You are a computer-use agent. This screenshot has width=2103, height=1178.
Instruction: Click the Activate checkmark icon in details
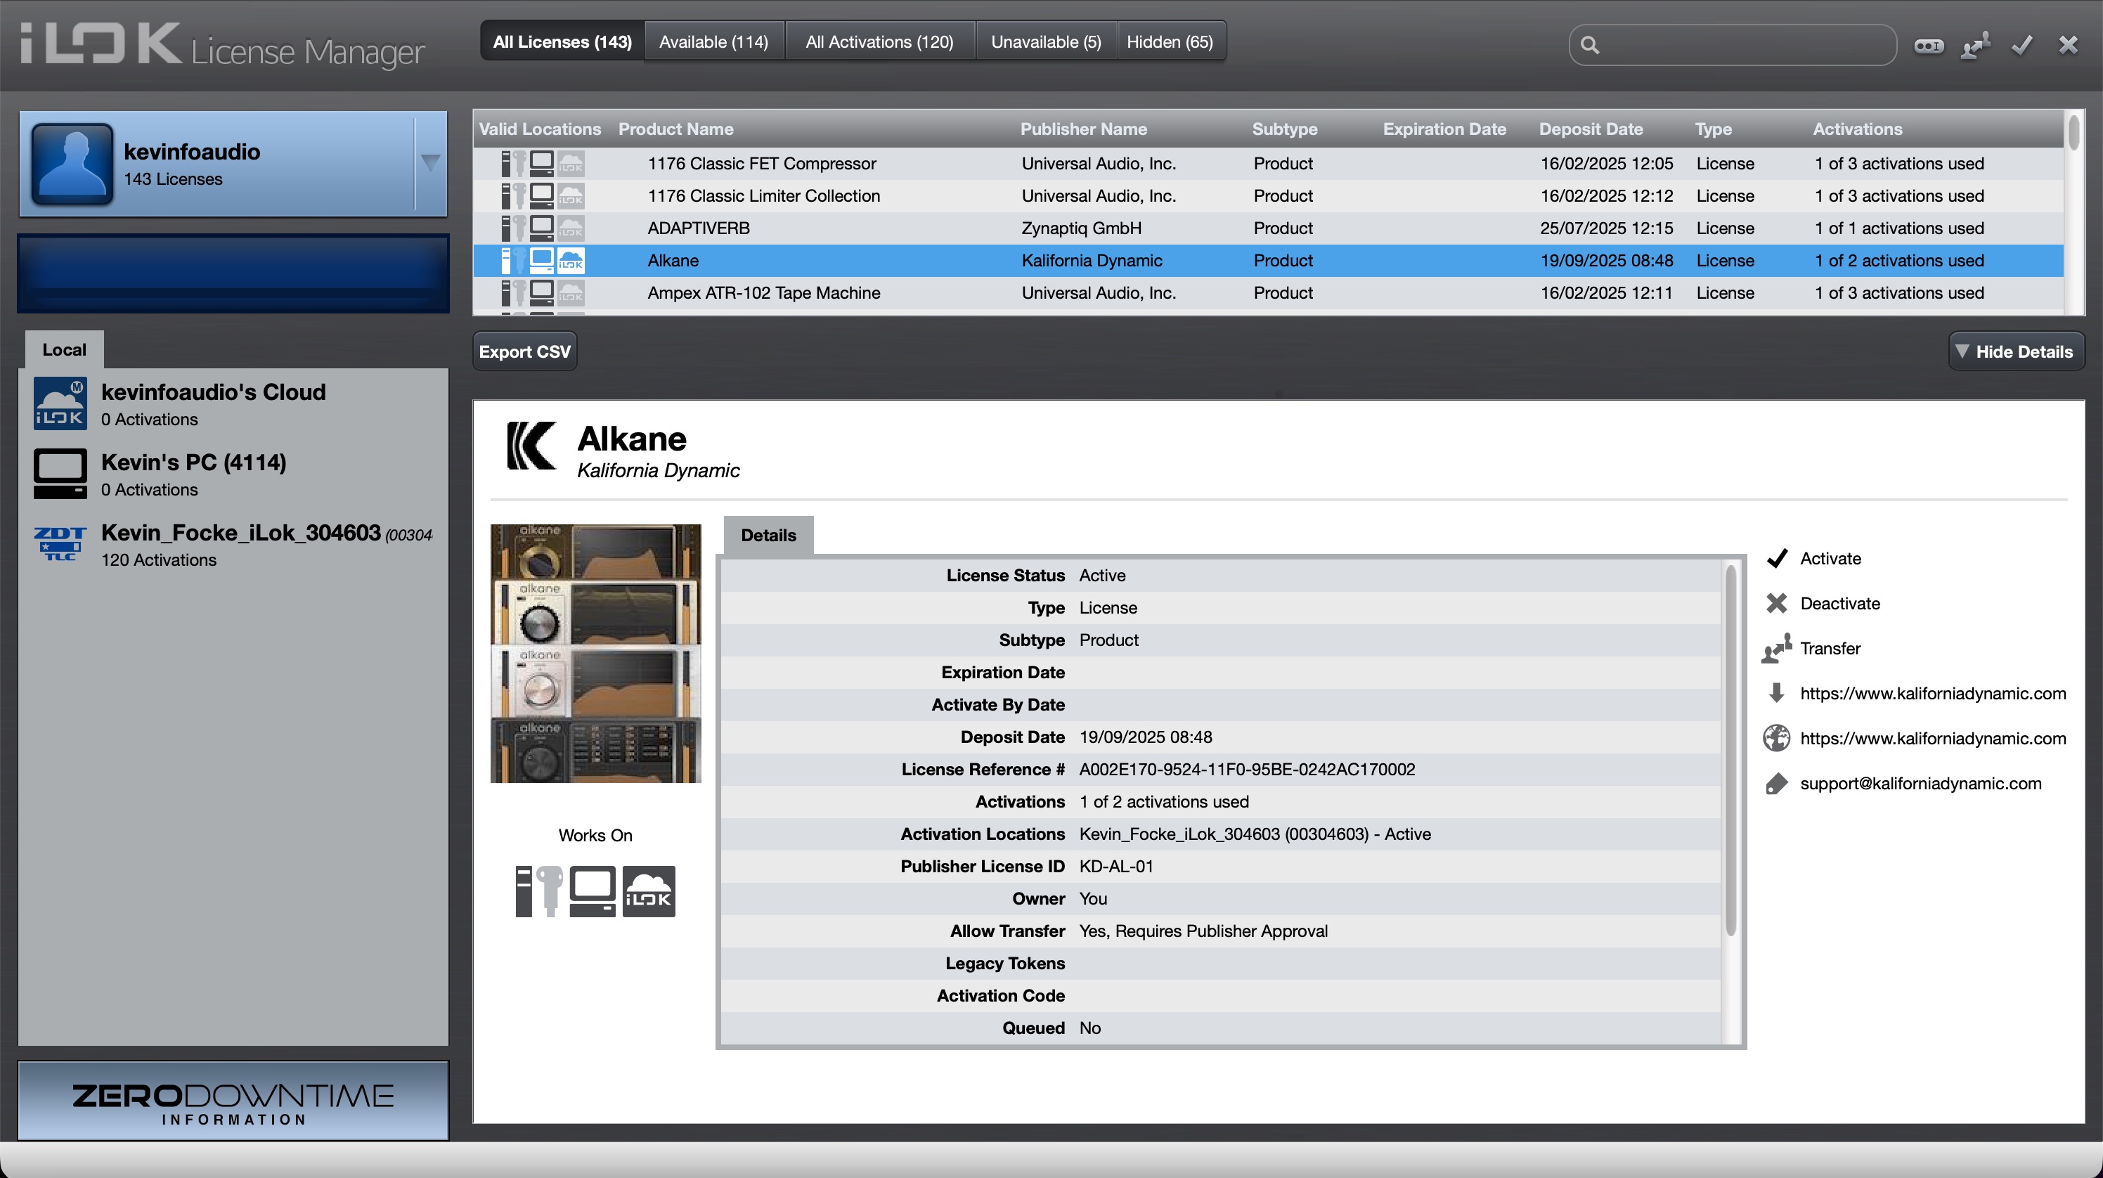coord(1776,558)
